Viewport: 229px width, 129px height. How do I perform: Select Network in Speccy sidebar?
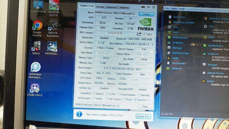[x=174, y=68]
